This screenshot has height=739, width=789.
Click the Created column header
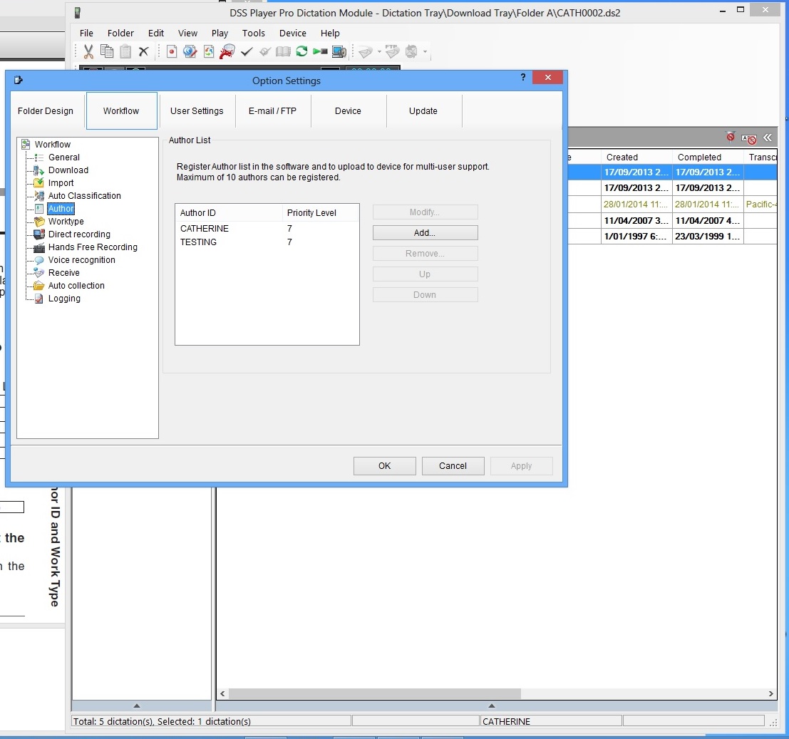coord(636,157)
